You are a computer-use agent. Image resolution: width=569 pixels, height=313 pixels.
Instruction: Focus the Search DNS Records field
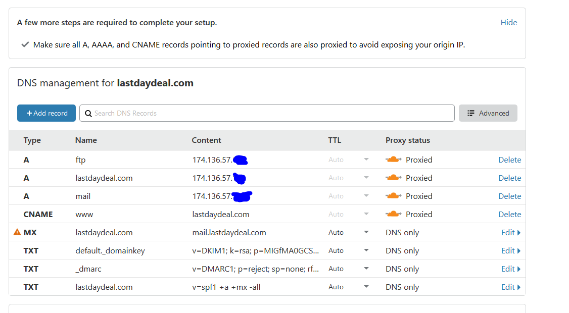[x=267, y=113]
